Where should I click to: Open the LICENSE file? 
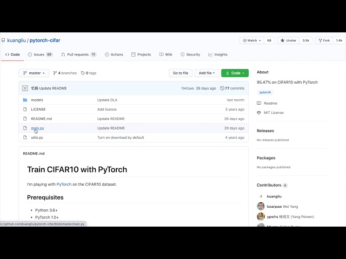click(x=38, y=109)
